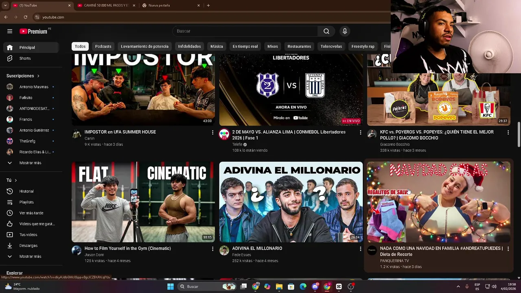The height and width of the screenshot is (293, 521).
Task: Open a new browser tab with plus button
Action: tap(208, 5)
